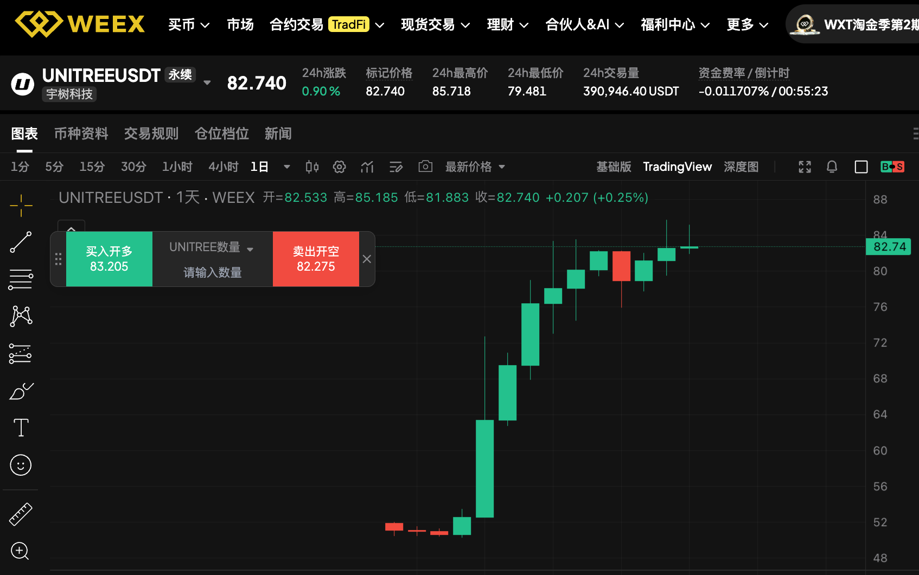Click the WEEX logo

(x=80, y=24)
